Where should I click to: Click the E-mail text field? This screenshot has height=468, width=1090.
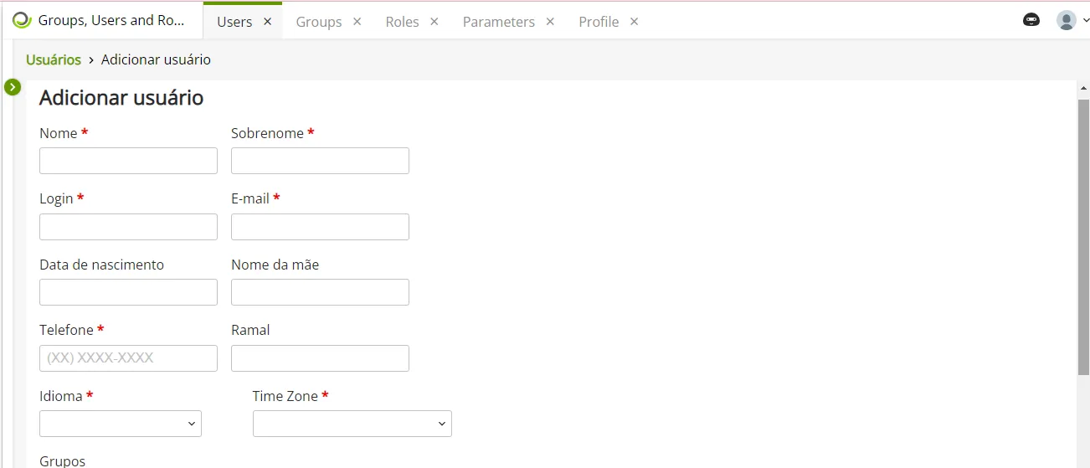(320, 227)
